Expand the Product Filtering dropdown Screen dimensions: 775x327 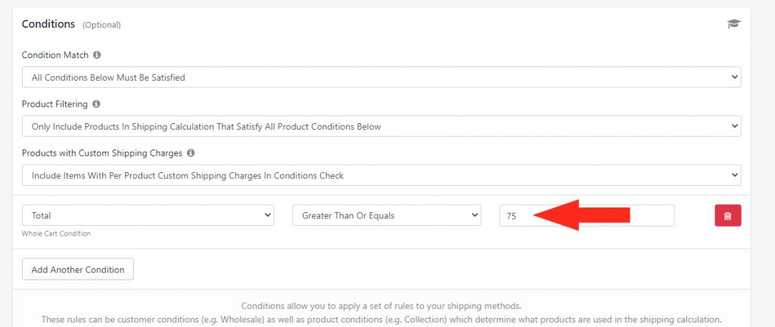pyautogui.click(x=381, y=126)
